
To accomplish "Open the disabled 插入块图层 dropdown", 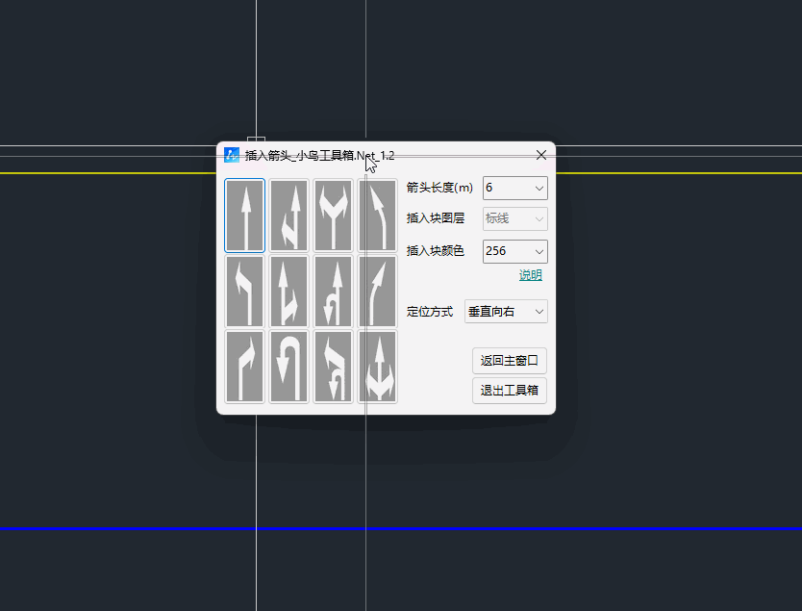I will pyautogui.click(x=515, y=218).
